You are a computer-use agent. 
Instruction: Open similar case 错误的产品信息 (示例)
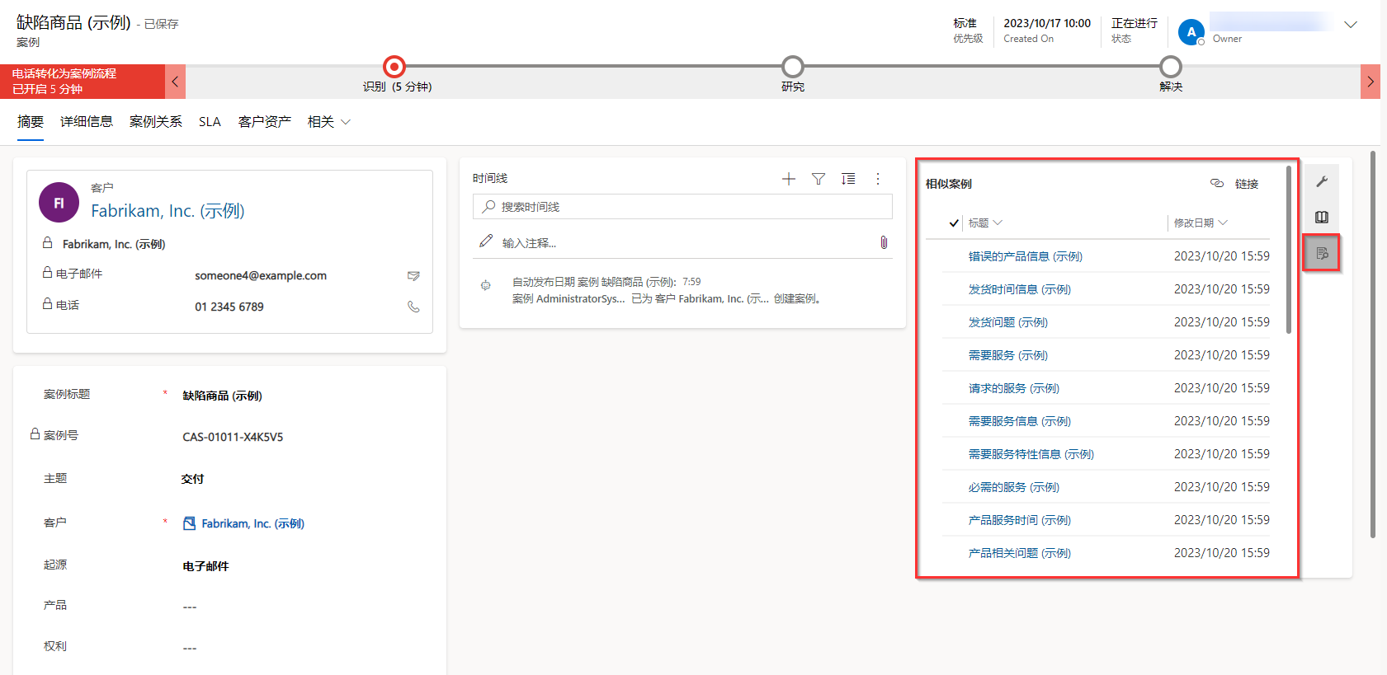[1026, 256]
